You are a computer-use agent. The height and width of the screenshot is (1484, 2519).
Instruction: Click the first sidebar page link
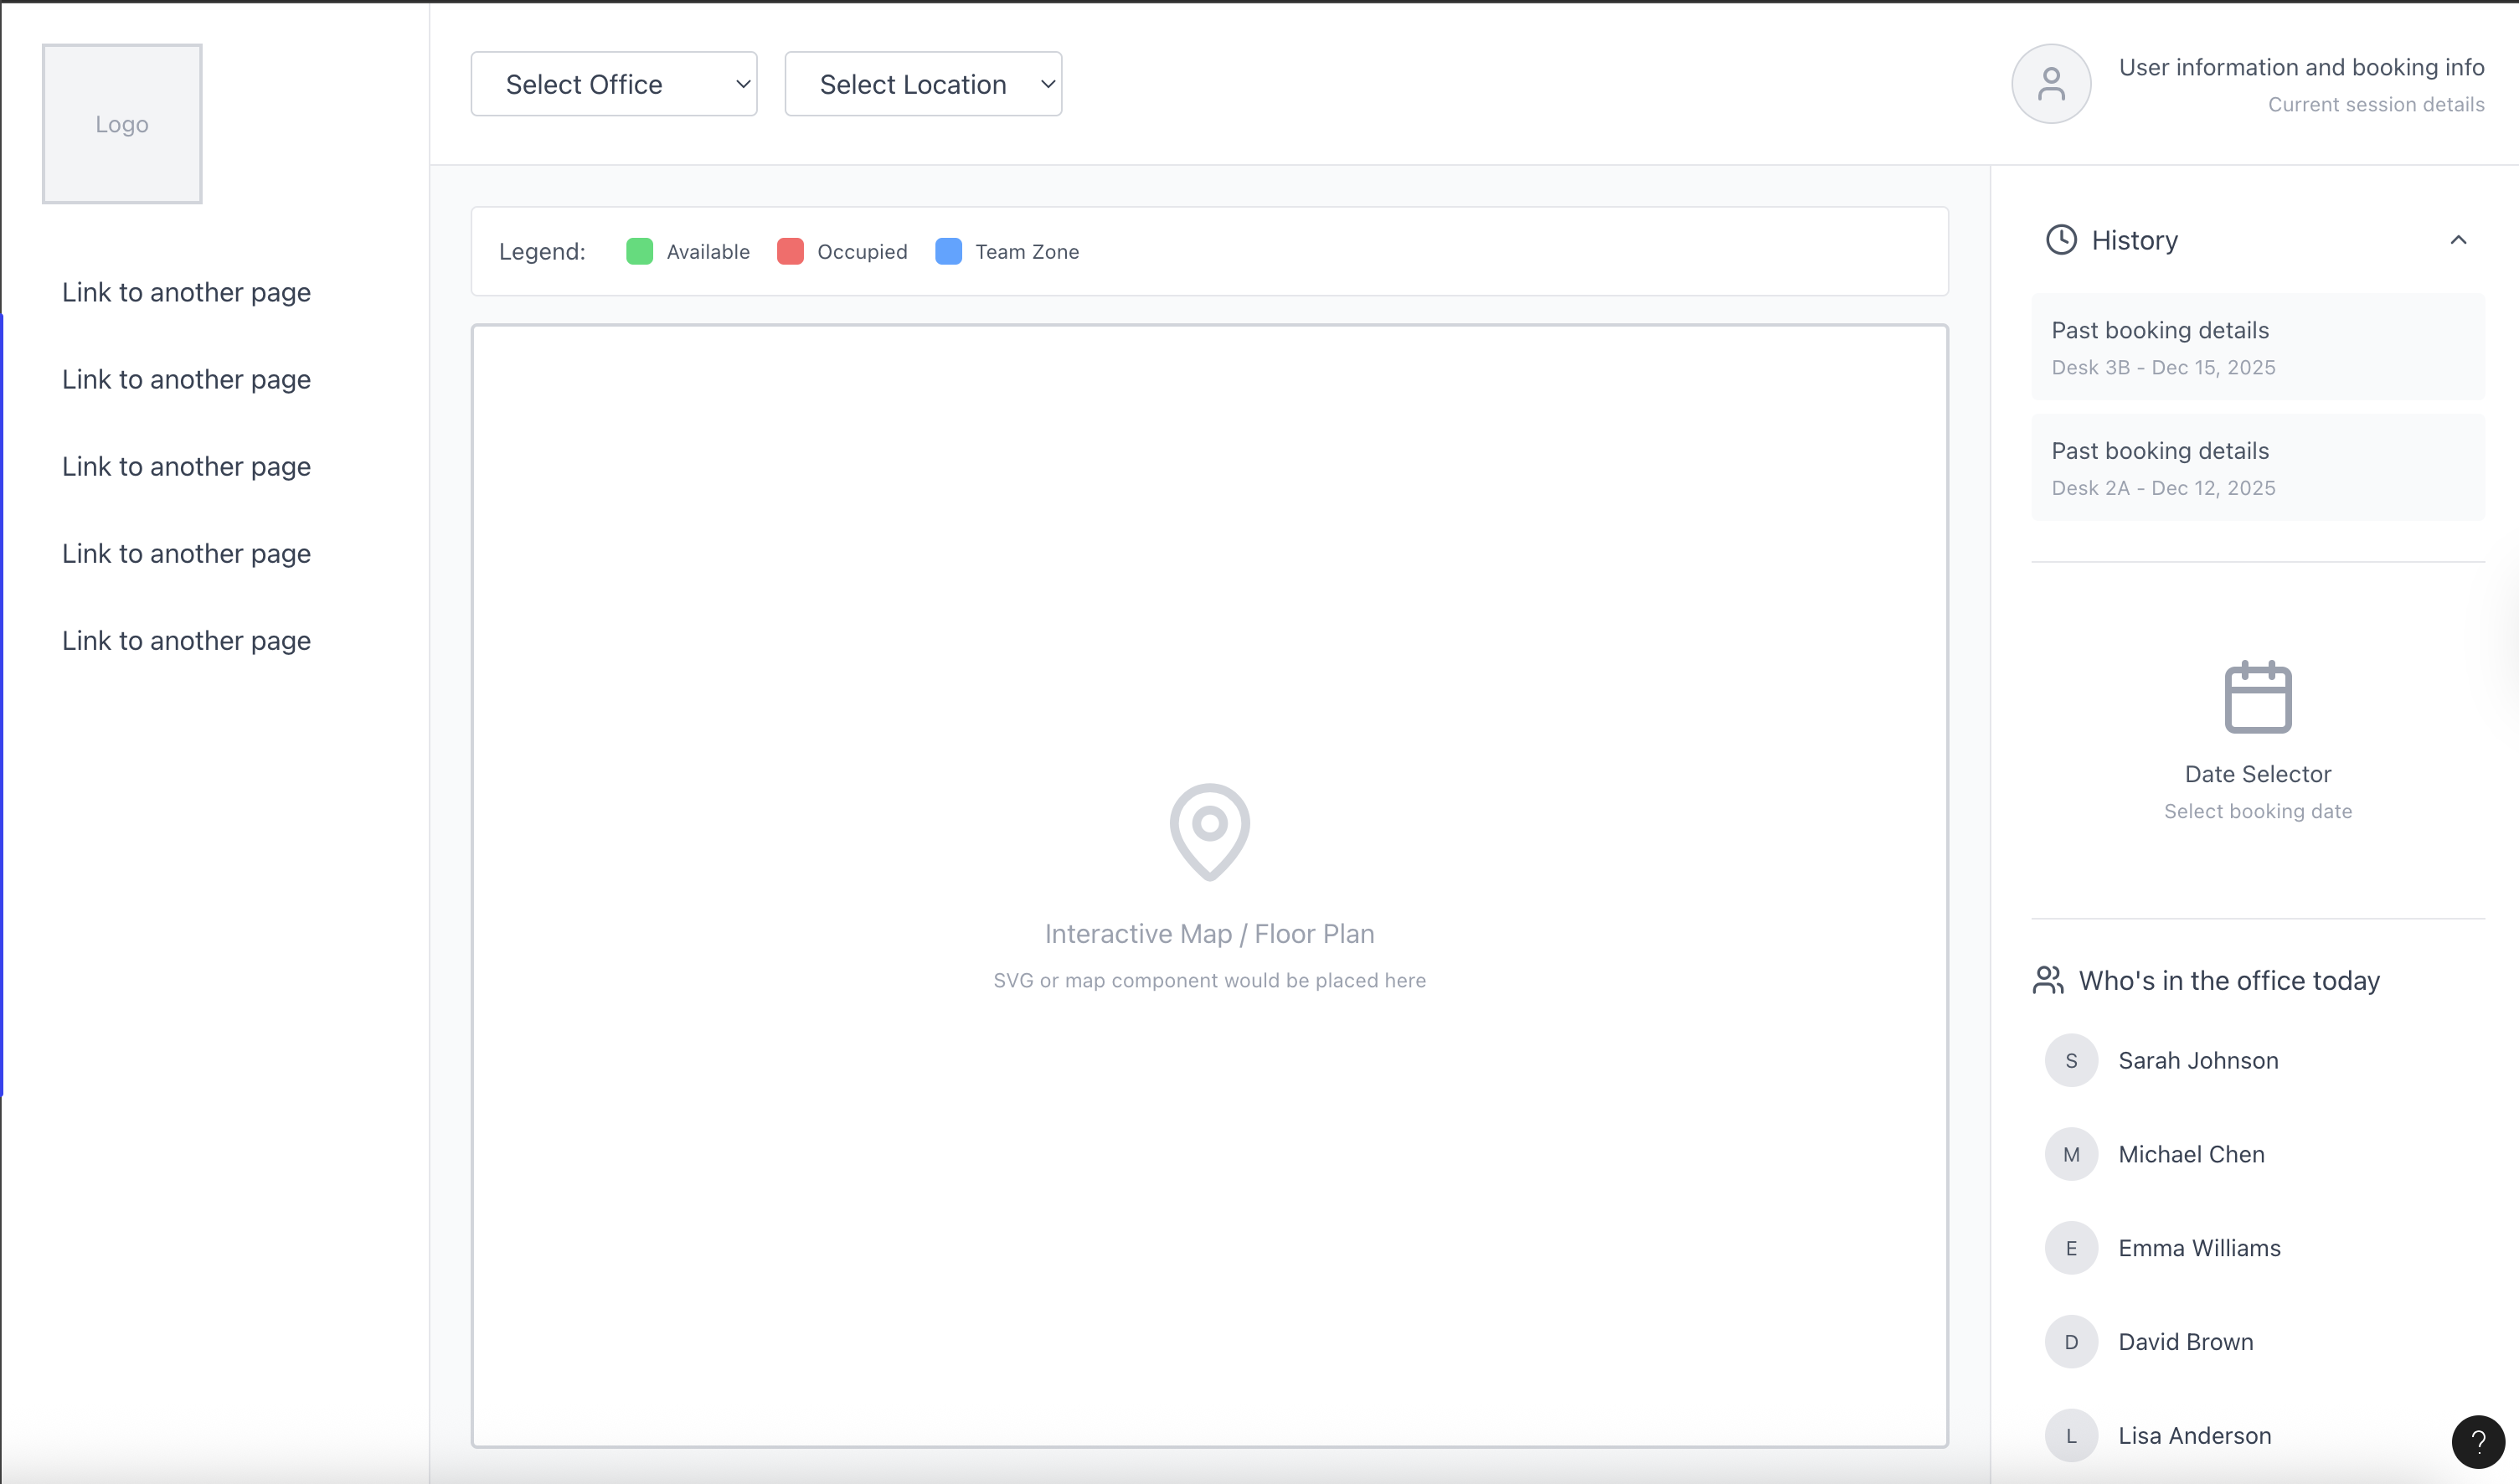pyautogui.click(x=186, y=292)
